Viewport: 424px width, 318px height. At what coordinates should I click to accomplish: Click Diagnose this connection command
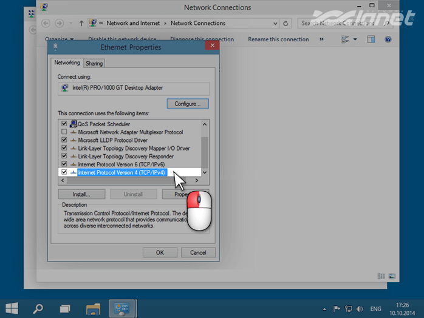(202, 39)
